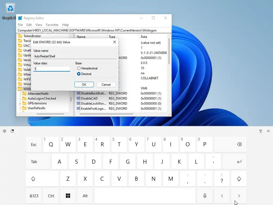Tap the period key

(x=205, y=179)
